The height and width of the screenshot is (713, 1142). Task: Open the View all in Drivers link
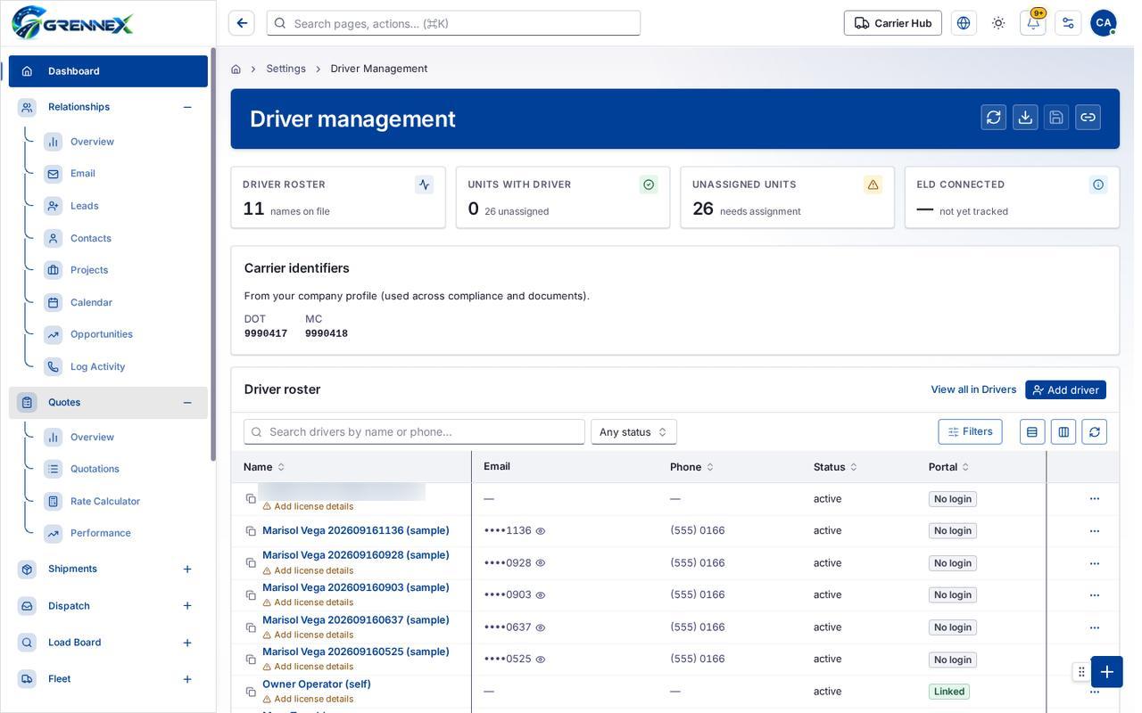click(x=973, y=389)
